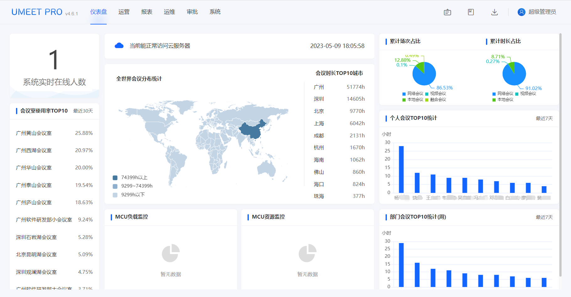Image resolution: width=571 pixels, height=297 pixels.
Task: Toggle 视频会议 legend in 累计时长占比 chart
Action: (x=526, y=94)
